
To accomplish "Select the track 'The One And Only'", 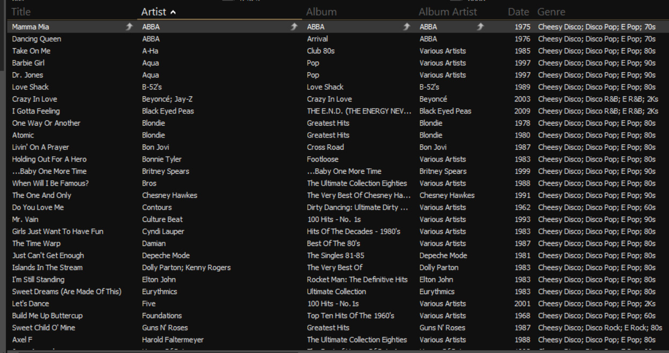I will click(x=41, y=195).
